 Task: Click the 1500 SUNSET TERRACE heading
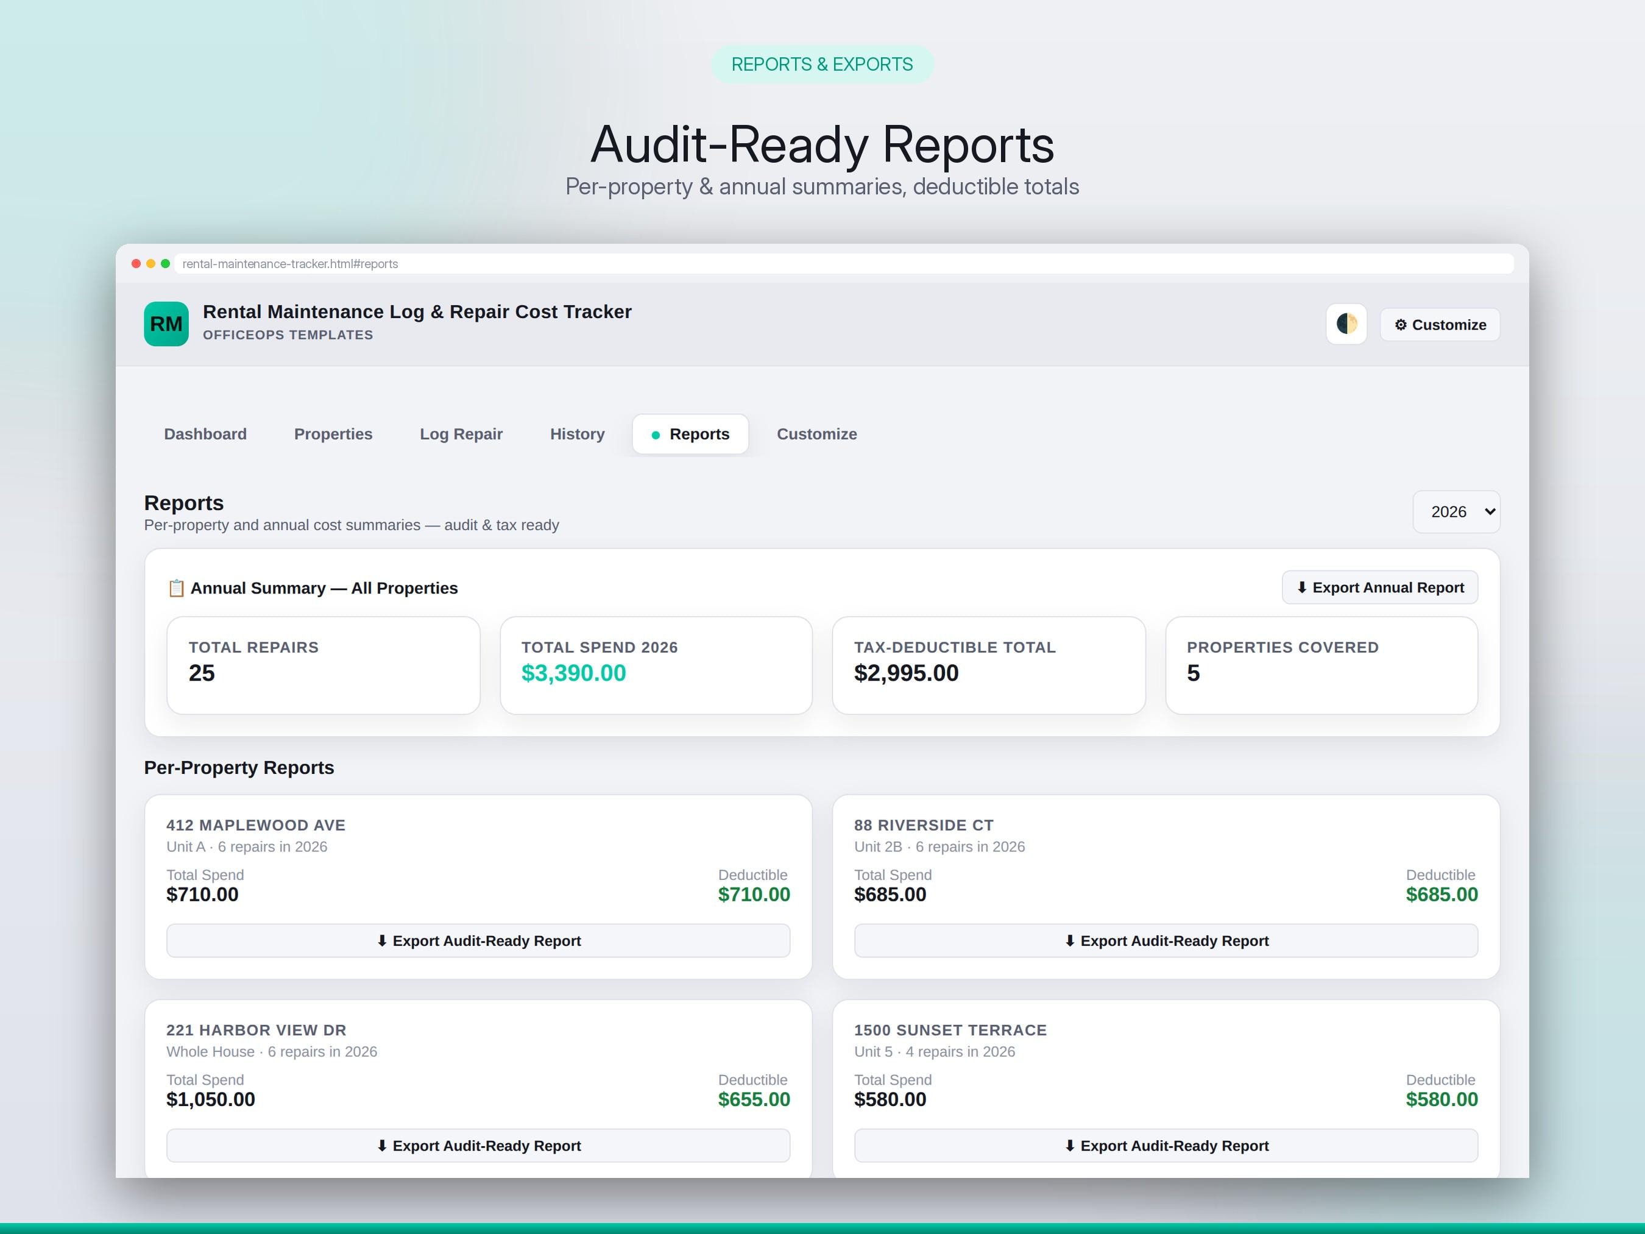click(x=950, y=1030)
